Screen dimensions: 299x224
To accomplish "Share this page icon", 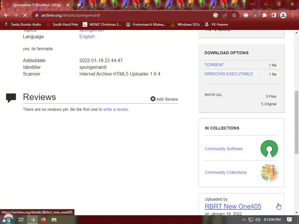I will coord(225,15).
